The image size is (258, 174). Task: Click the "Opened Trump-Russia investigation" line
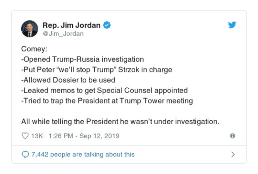82,60
